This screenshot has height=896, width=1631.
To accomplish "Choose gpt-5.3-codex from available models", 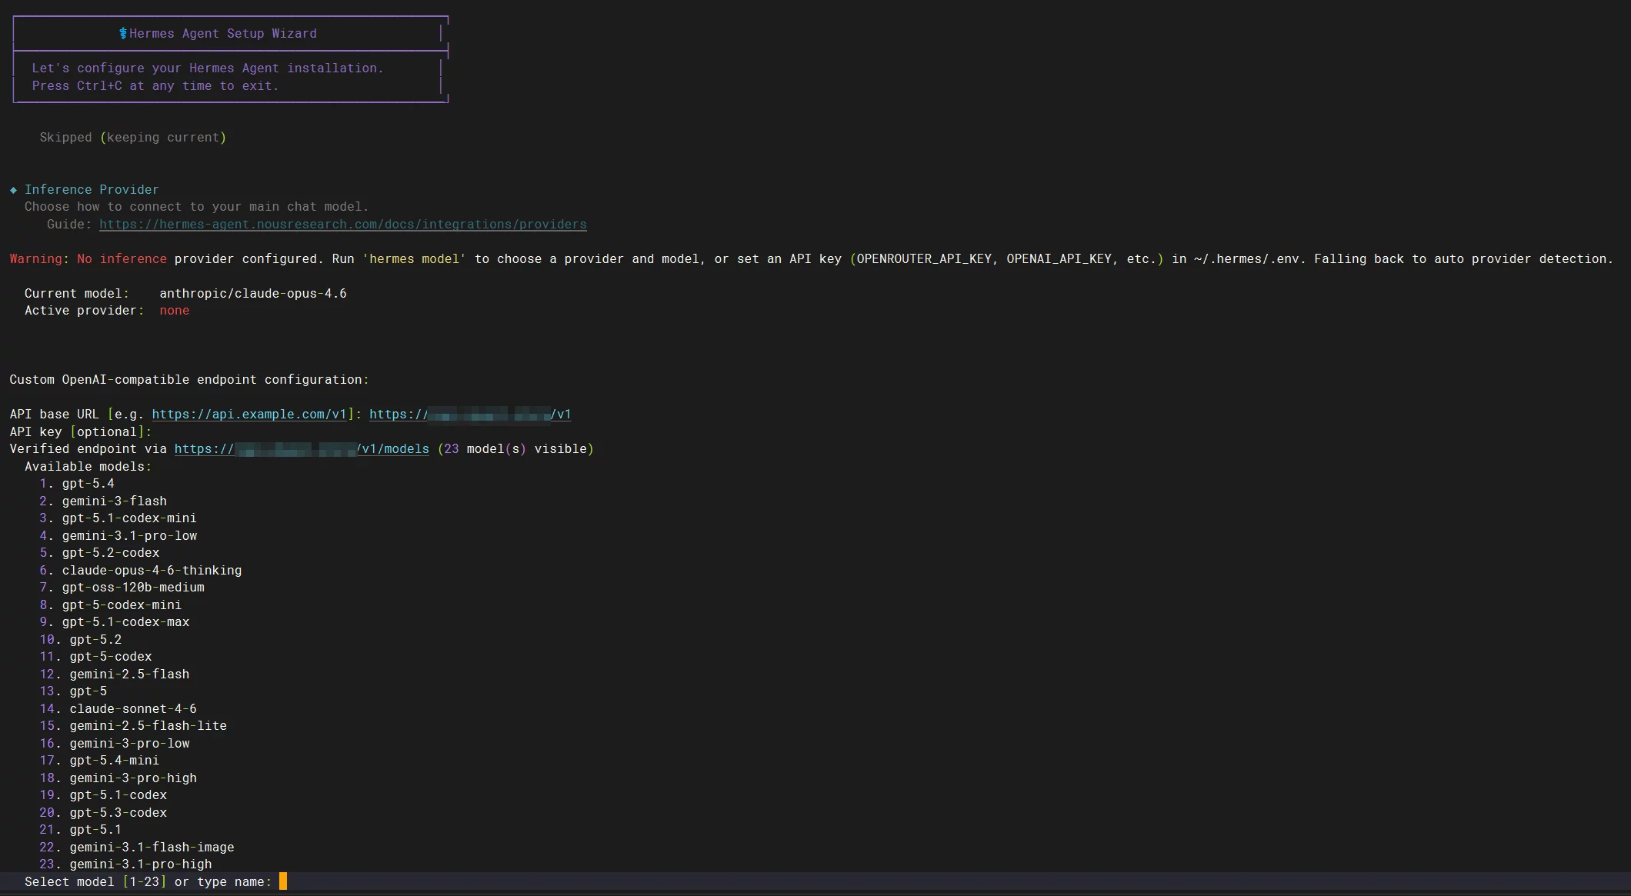I will [x=118, y=813].
